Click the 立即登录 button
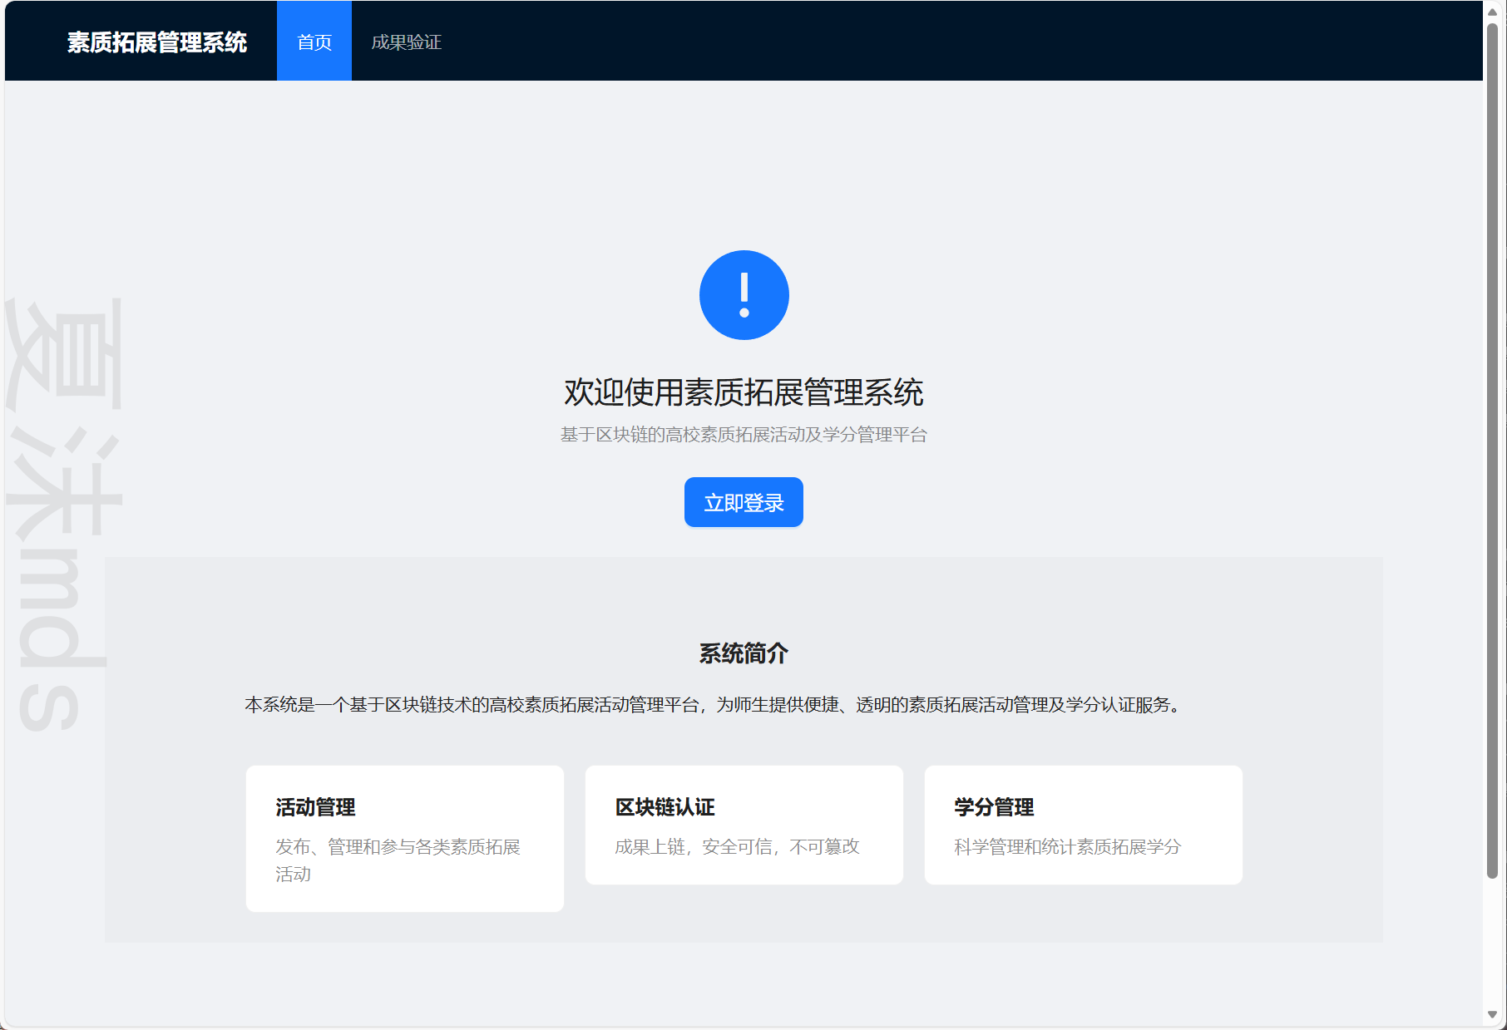The height and width of the screenshot is (1030, 1507). coord(744,502)
